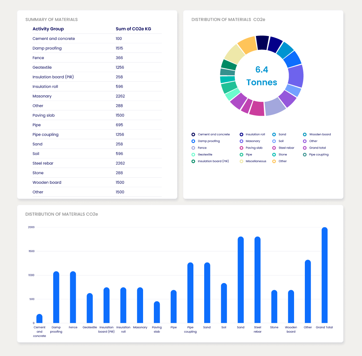Toggle Grand total series in legend
Screen dimensions: 362x356
(305, 148)
